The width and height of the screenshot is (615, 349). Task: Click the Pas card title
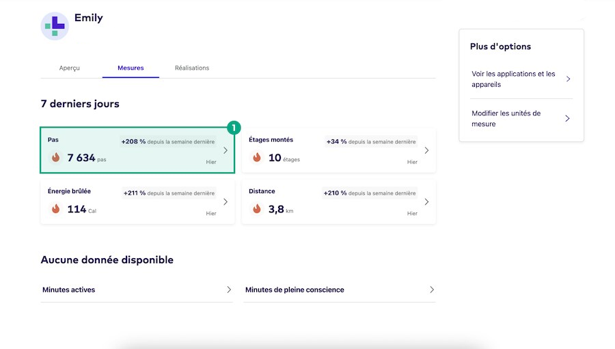point(53,139)
